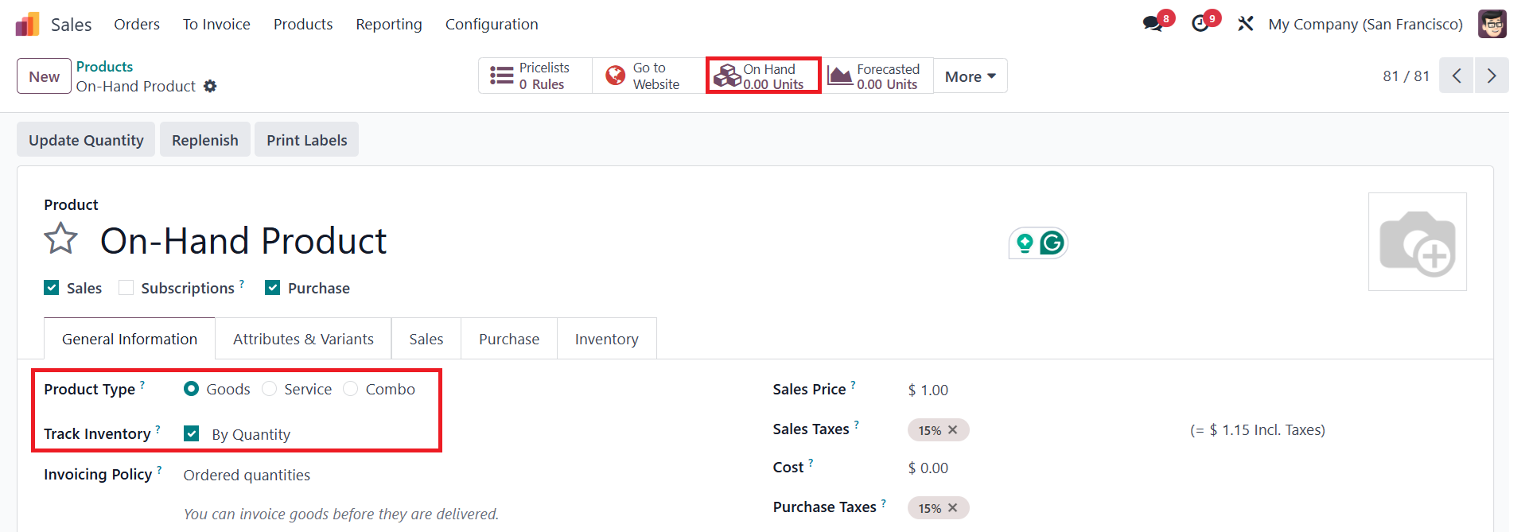This screenshot has height=532, width=1521.
Task: Click the Grammarly icon in title field
Action: [1052, 243]
